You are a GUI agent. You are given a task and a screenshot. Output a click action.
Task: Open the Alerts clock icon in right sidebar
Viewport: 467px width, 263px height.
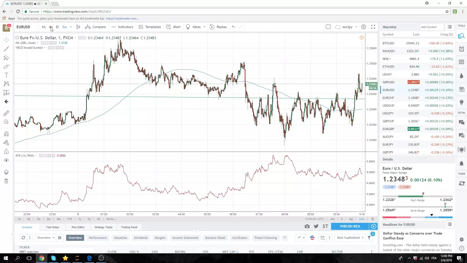[462, 49]
